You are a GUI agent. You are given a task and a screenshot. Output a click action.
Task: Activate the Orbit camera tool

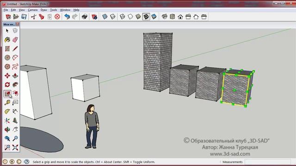coord(7,130)
